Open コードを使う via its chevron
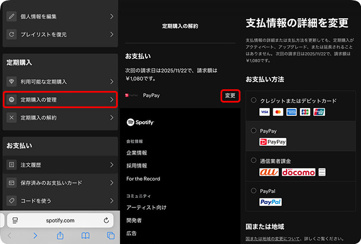 (112, 201)
